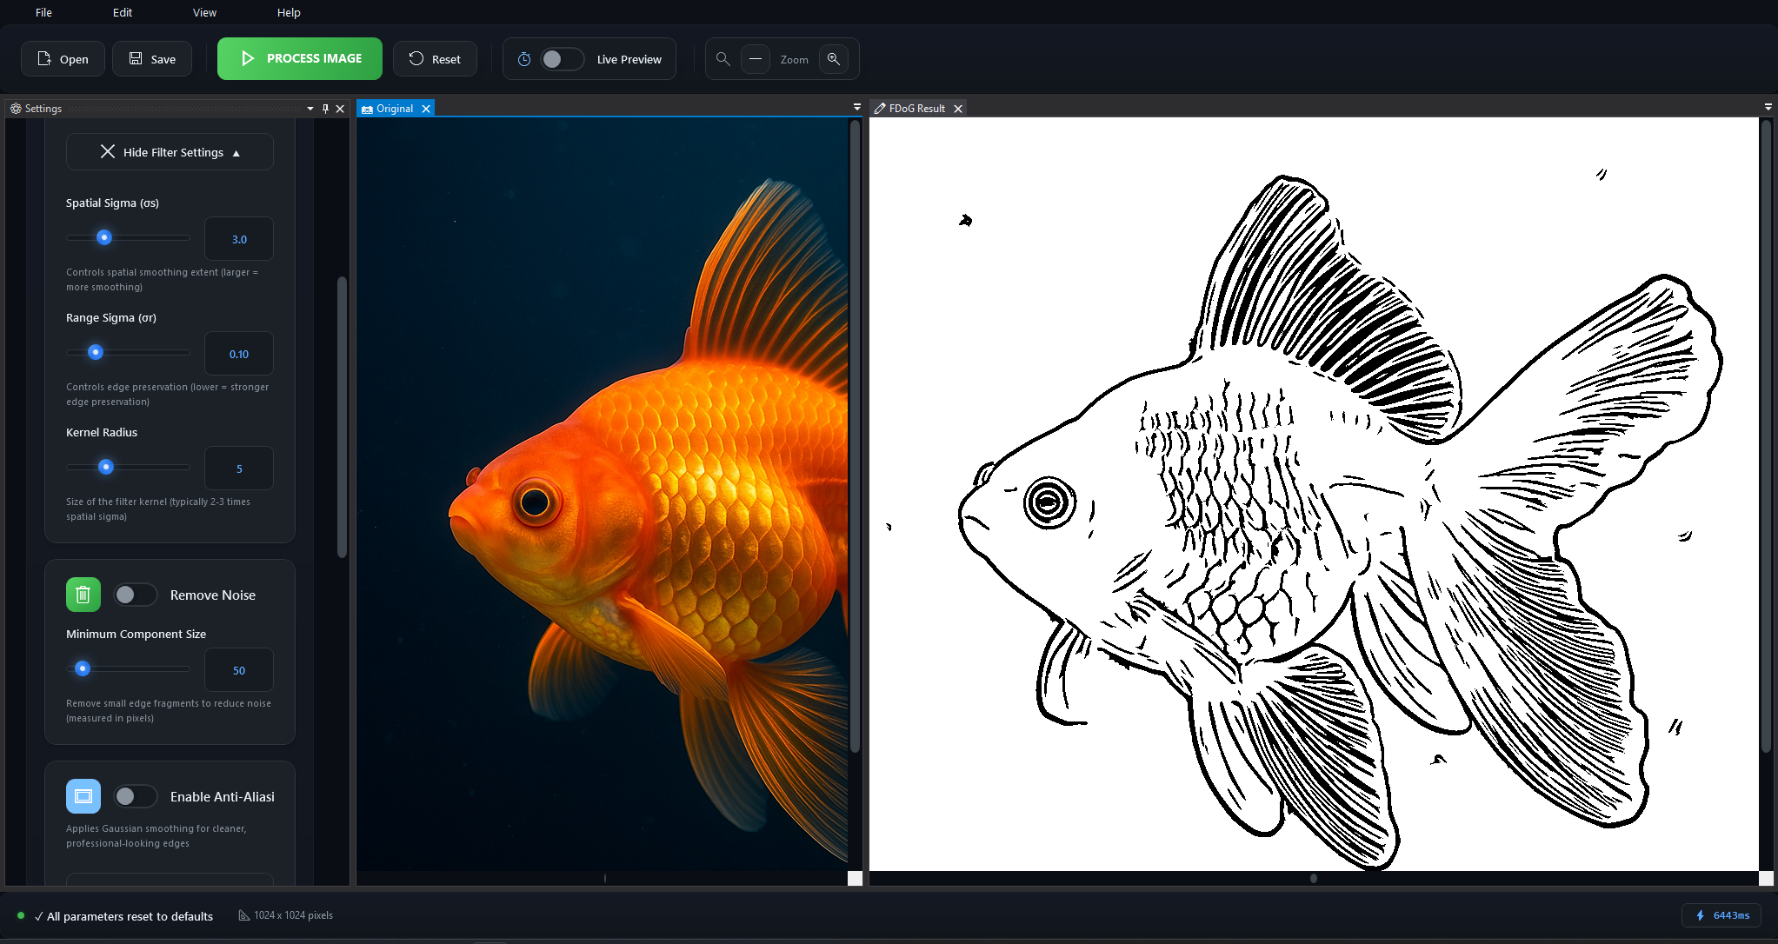This screenshot has width=1778, height=944.
Task: Click the blue Anti-Aliasing icon
Action: coord(83,796)
